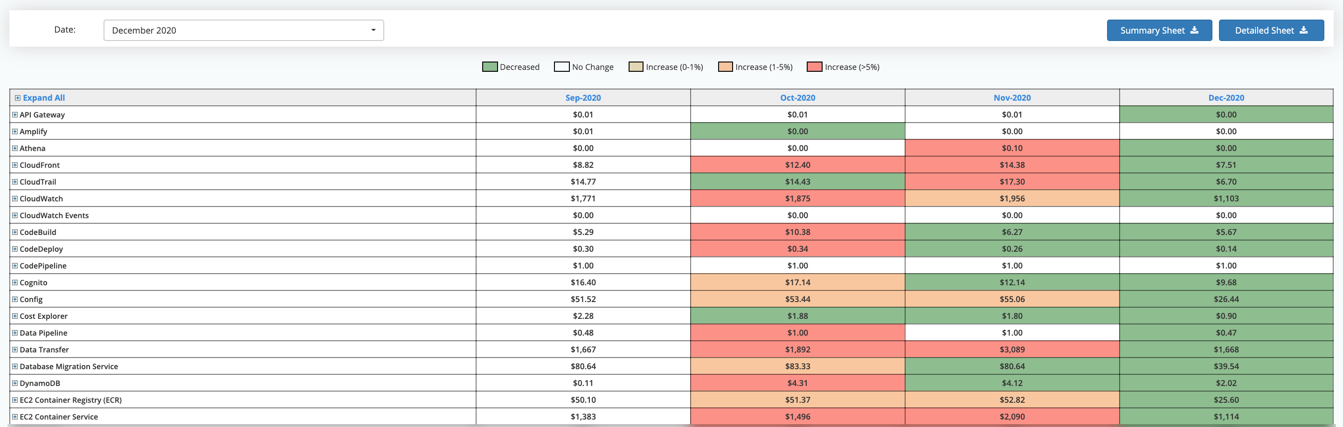Viewport: 1343px width, 427px height.
Task: Select Database Migration Service Oct-2020 cost $83.33
Action: click(x=798, y=366)
